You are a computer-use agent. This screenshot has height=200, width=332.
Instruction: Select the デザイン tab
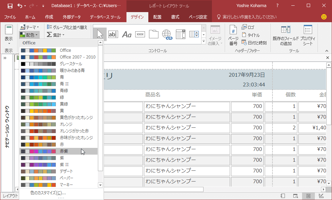137,17
